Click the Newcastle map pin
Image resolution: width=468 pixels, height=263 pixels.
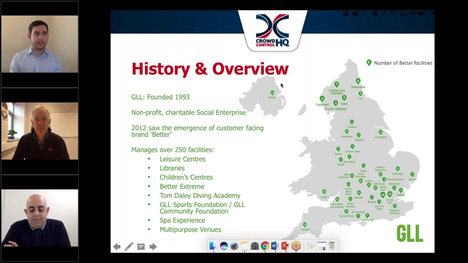(358, 81)
